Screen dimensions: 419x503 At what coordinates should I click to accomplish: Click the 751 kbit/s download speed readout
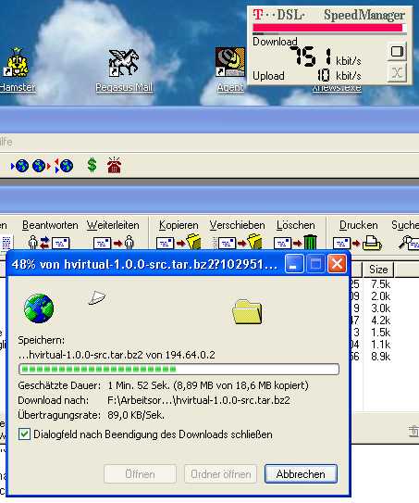326,57
